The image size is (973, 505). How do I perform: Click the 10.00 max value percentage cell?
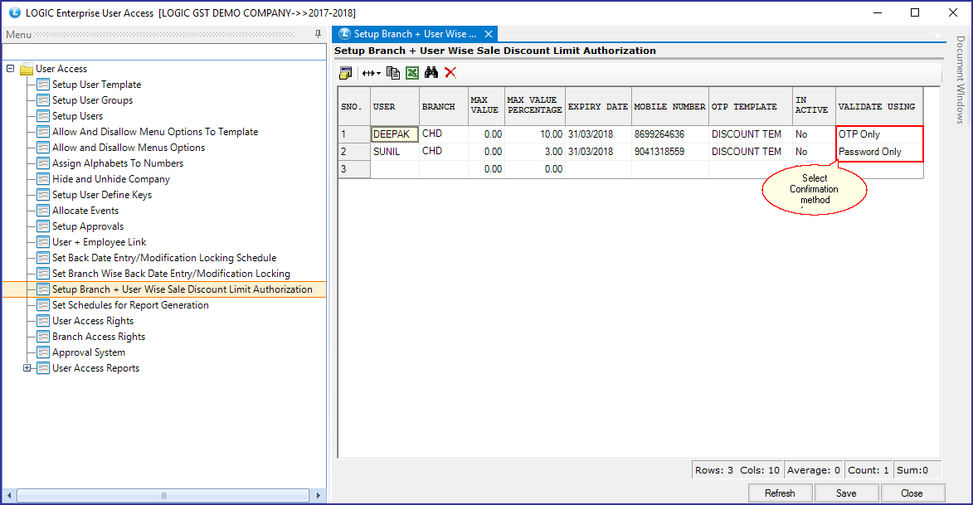point(535,134)
